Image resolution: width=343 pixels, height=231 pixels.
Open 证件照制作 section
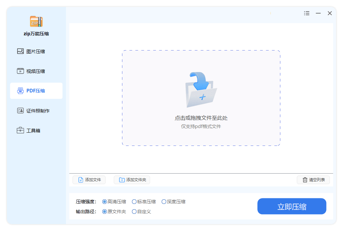coord(36,111)
